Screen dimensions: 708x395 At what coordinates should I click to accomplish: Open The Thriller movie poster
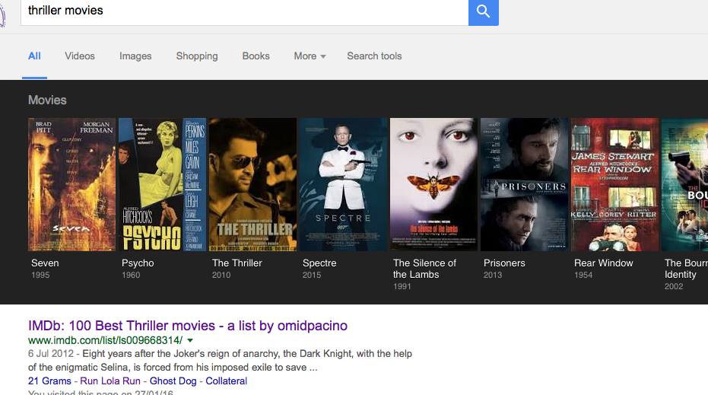pos(252,184)
